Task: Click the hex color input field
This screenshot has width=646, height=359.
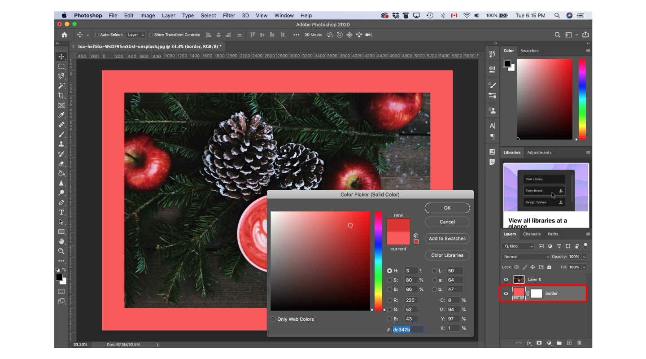Action: click(x=407, y=329)
